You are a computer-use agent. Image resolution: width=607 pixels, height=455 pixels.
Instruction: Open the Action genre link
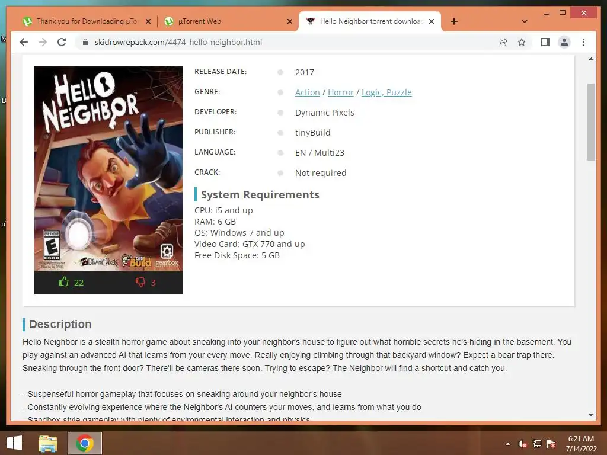tap(308, 92)
